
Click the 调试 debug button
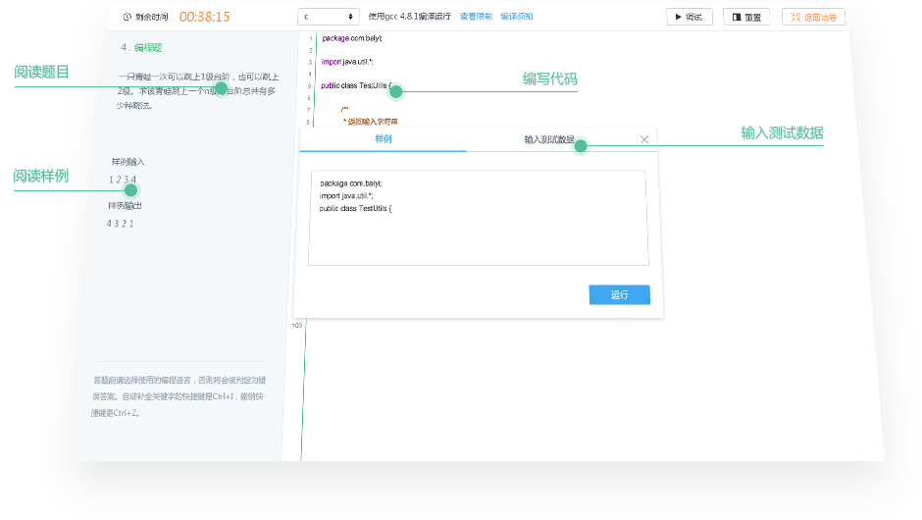click(x=689, y=17)
